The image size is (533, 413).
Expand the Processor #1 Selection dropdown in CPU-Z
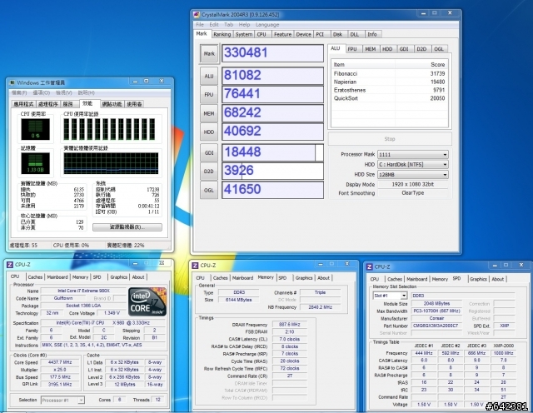point(81,400)
